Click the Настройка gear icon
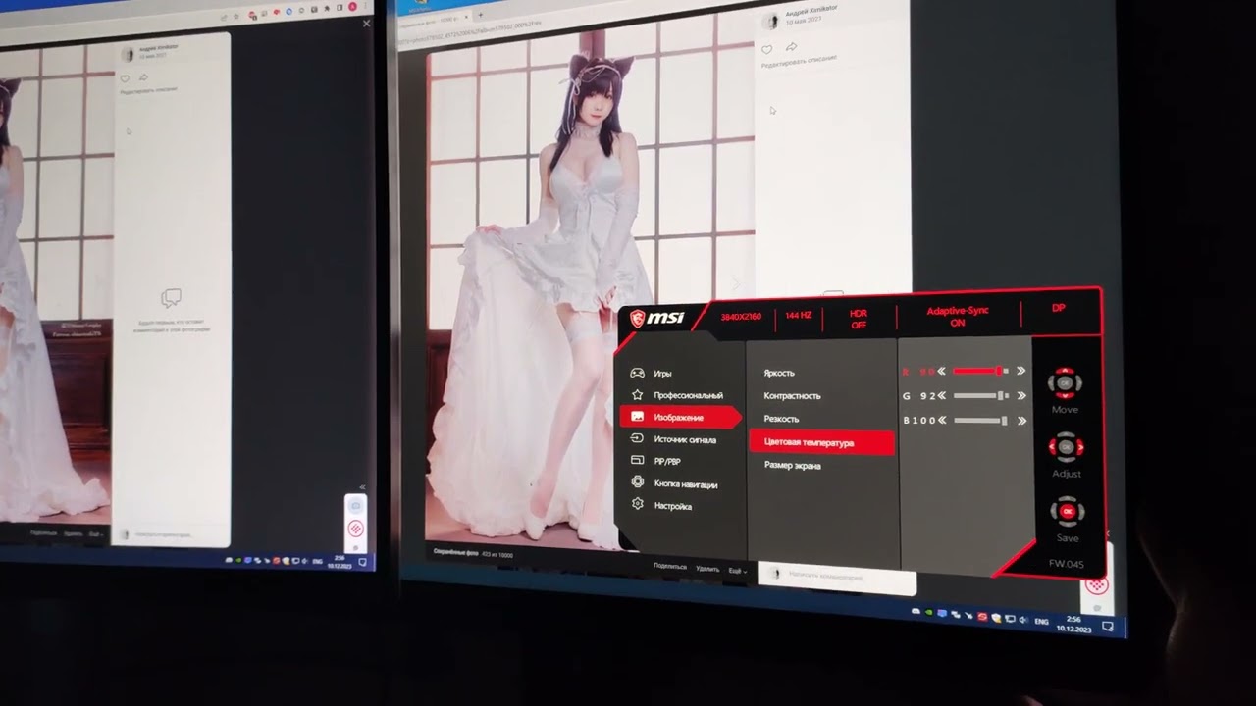 click(637, 504)
